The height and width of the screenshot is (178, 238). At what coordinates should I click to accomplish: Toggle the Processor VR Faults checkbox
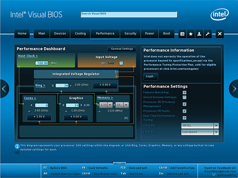[184, 111]
